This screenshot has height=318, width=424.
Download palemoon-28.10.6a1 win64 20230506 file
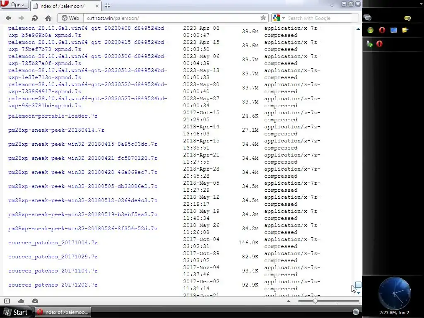click(88, 60)
